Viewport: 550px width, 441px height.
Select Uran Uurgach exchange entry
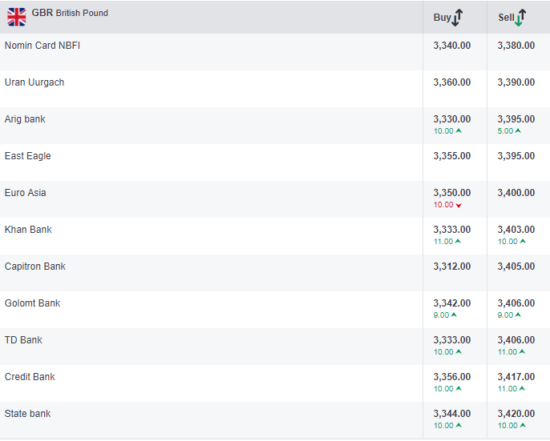click(34, 82)
